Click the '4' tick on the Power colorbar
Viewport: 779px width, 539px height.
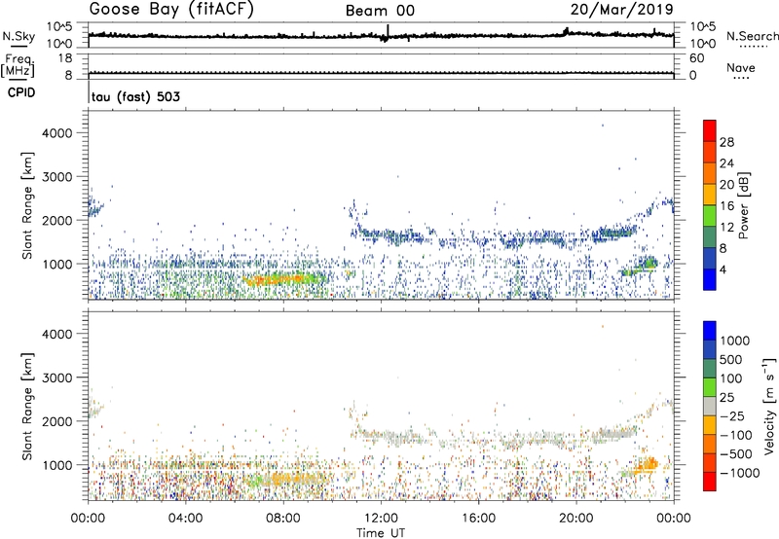(723, 269)
